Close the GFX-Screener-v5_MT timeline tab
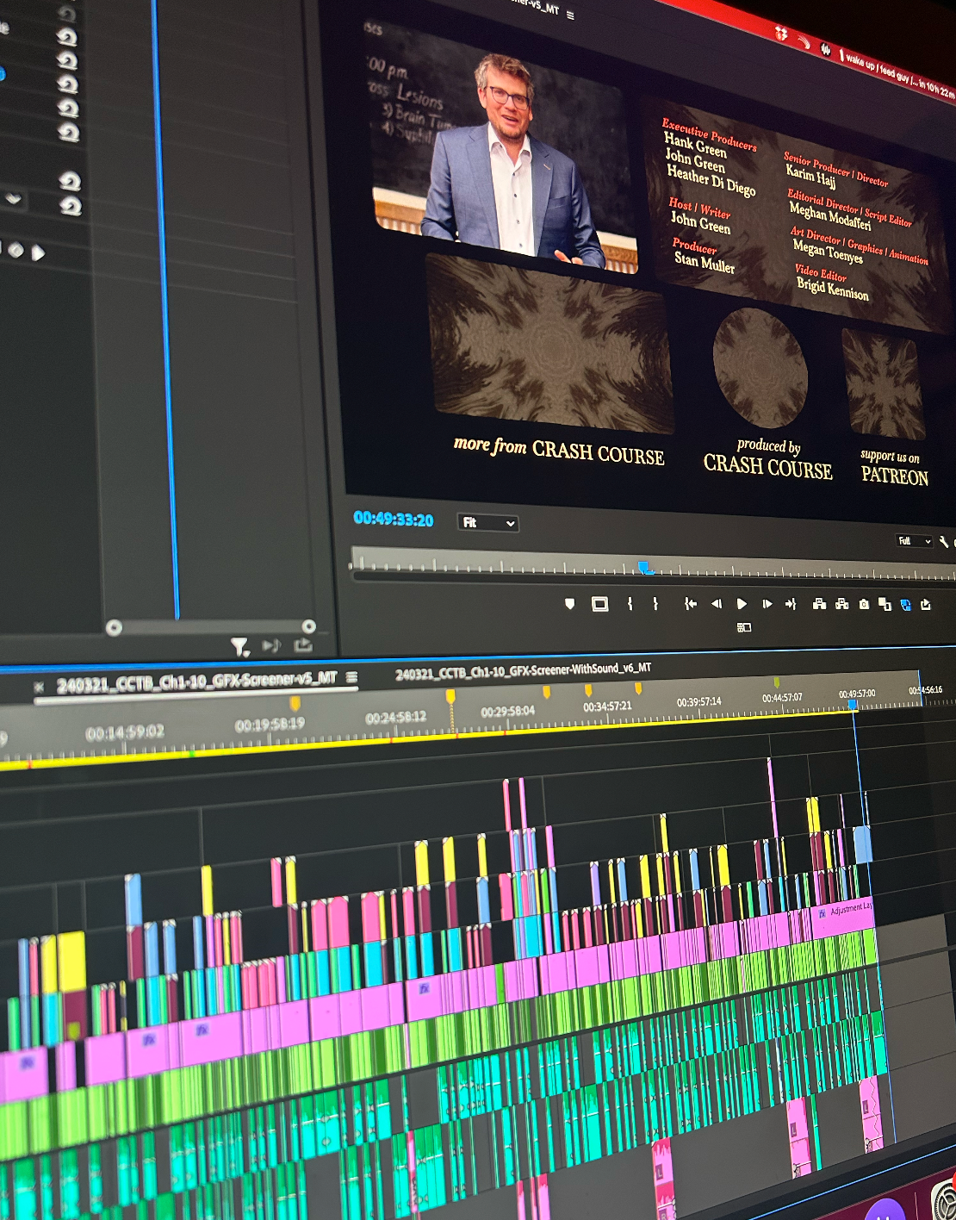 [39, 688]
